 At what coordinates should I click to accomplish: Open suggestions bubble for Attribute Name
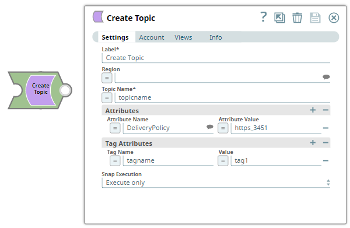pos(209,127)
